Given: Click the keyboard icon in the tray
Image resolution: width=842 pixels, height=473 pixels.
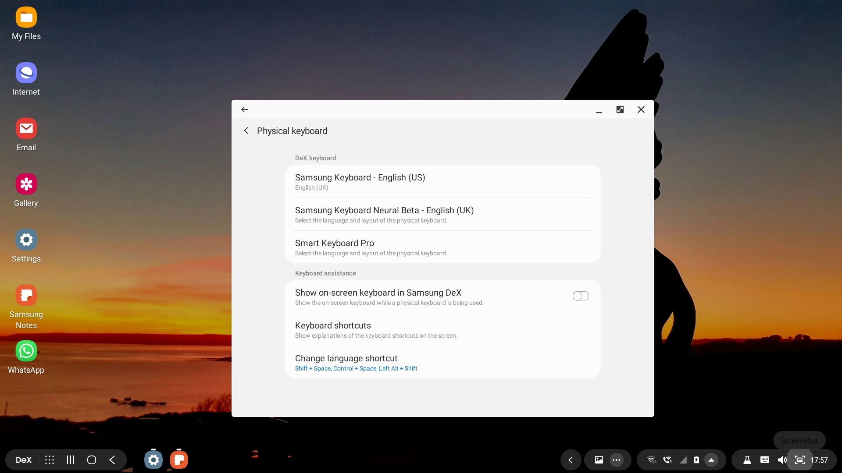Looking at the screenshot, I should point(764,460).
